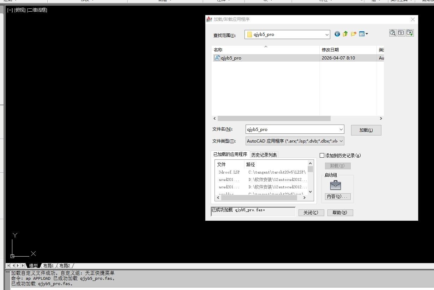
Task: Open the [二维线框] visual style menu
Action: click(37, 10)
